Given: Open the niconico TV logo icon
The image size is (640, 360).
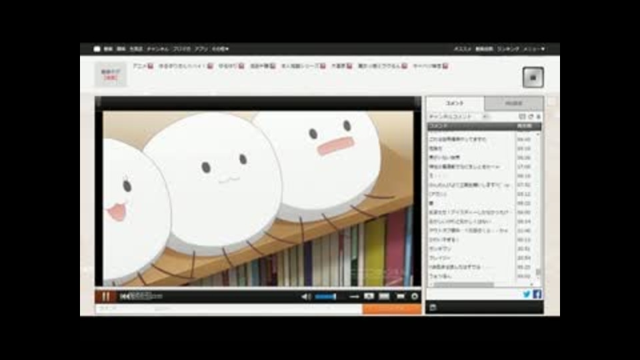Looking at the screenshot, I should tap(97, 49).
